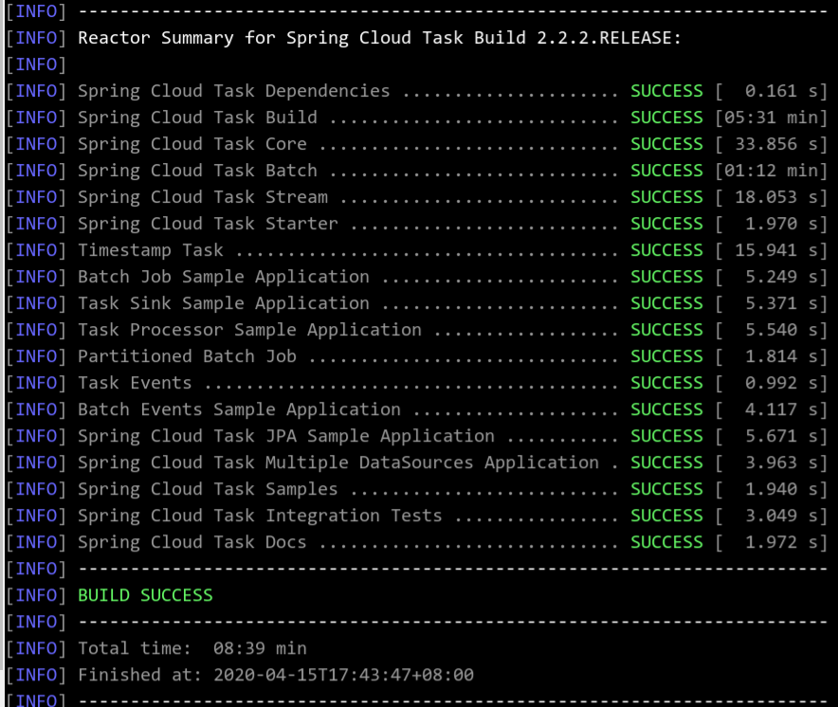This screenshot has height=707, width=838.
Task: Click SUCCESS status on Task Docs row
Action: click(666, 542)
